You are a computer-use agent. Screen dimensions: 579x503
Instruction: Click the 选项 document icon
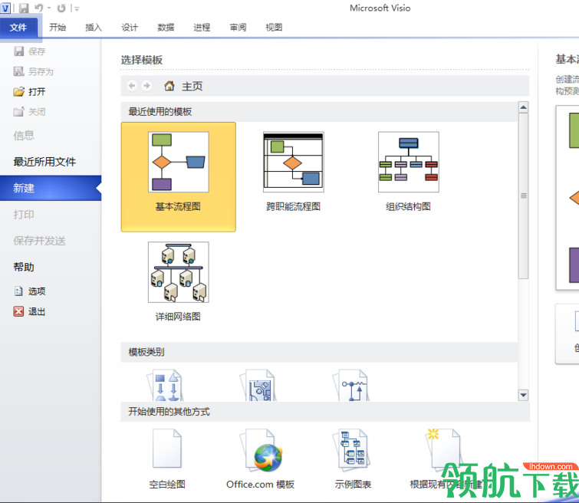[18, 291]
